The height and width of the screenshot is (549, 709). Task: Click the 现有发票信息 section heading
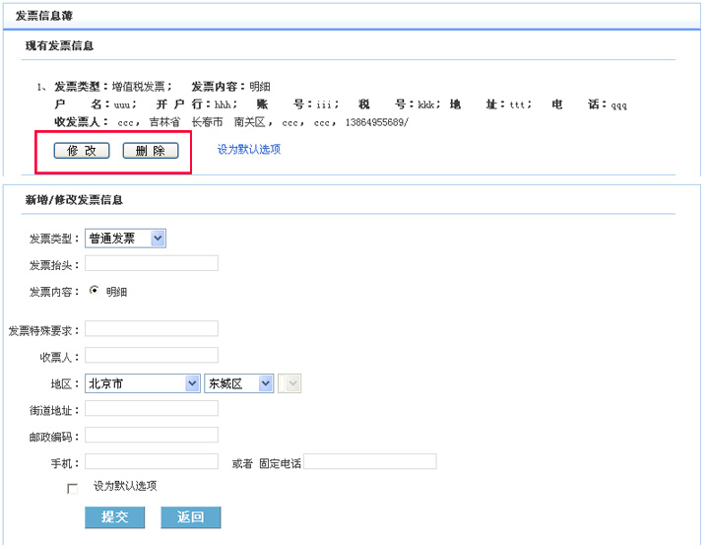point(60,46)
